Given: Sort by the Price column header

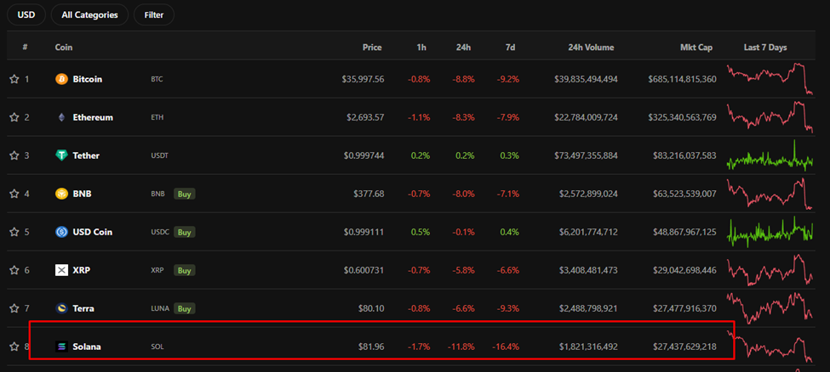Looking at the screenshot, I should coord(372,47).
